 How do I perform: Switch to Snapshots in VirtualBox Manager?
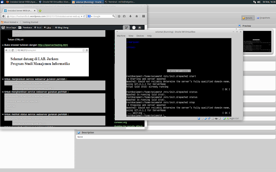coord(264,18)
